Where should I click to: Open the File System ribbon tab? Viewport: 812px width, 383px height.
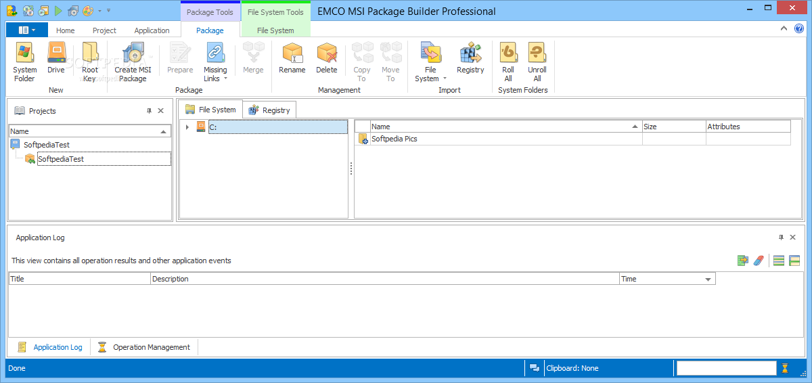(275, 30)
